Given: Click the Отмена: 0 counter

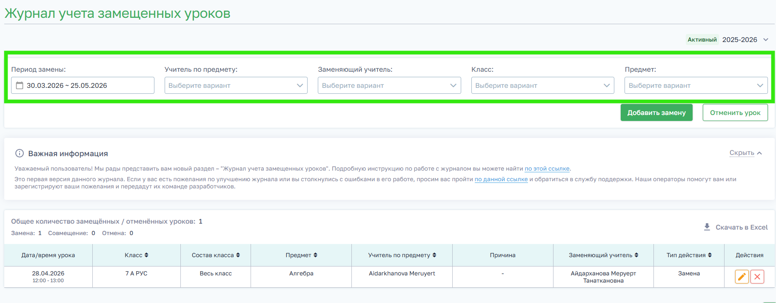Looking at the screenshot, I should tap(117, 233).
